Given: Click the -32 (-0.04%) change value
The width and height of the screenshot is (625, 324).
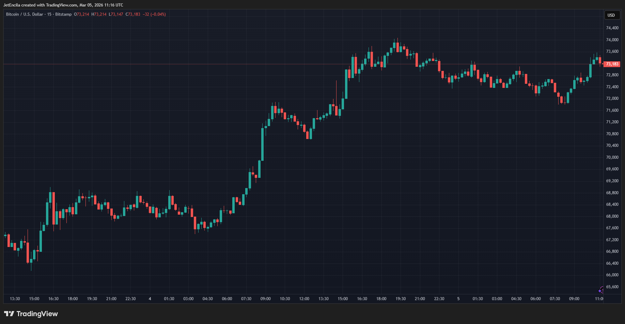Looking at the screenshot, I should click(x=154, y=14).
